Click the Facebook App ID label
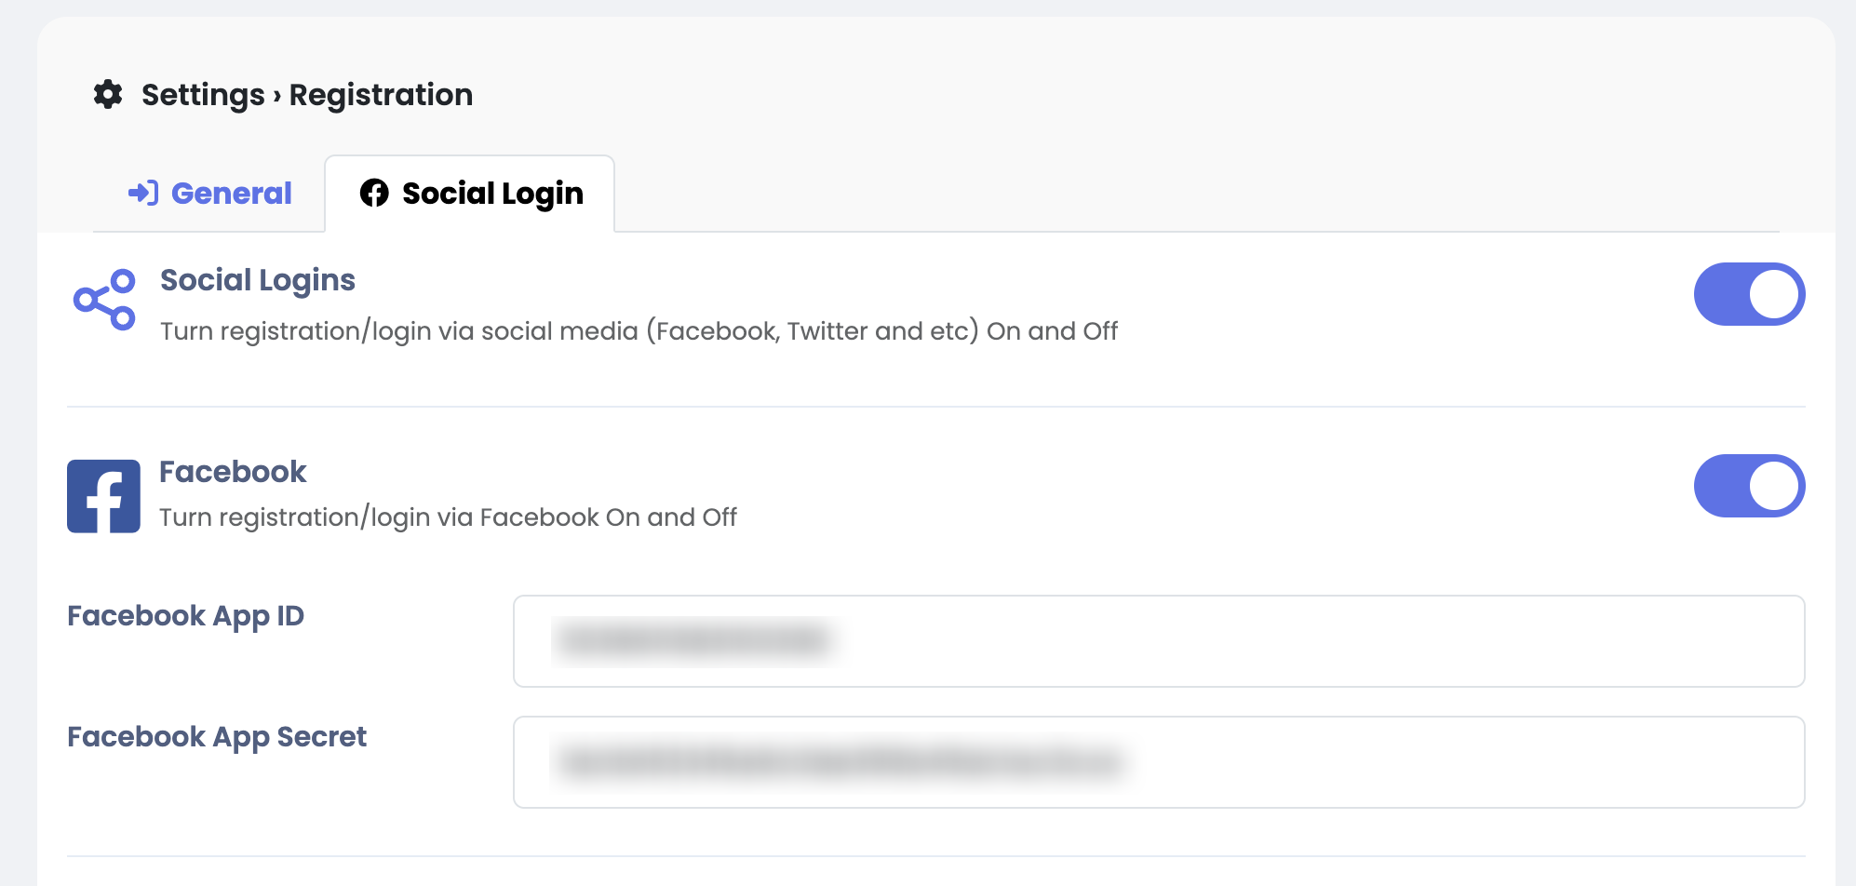 point(185,616)
